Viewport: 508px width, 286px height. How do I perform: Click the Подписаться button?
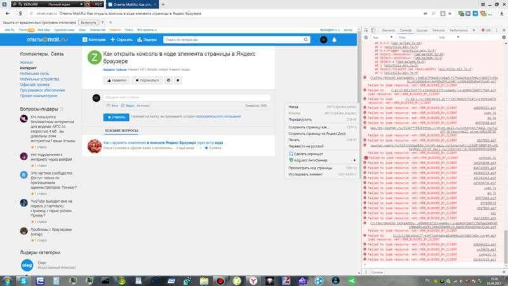(147, 80)
